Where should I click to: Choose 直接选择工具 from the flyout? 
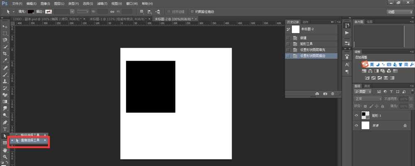click(30, 141)
